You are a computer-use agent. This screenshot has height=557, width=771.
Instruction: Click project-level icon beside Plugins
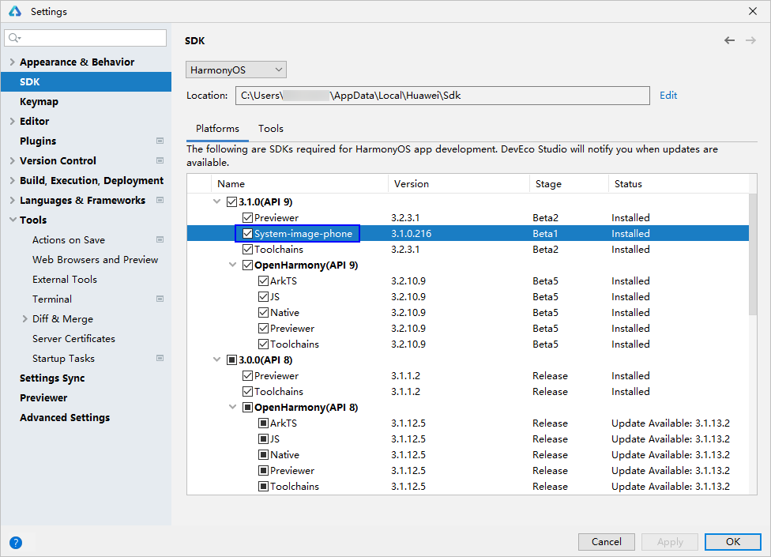(160, 141)
